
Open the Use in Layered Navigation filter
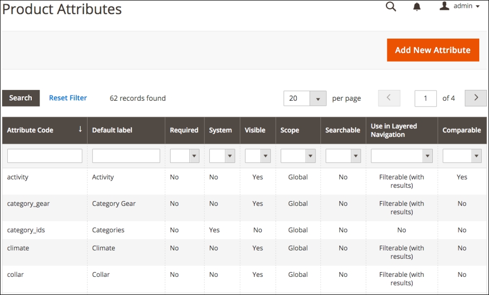(401, 156)
